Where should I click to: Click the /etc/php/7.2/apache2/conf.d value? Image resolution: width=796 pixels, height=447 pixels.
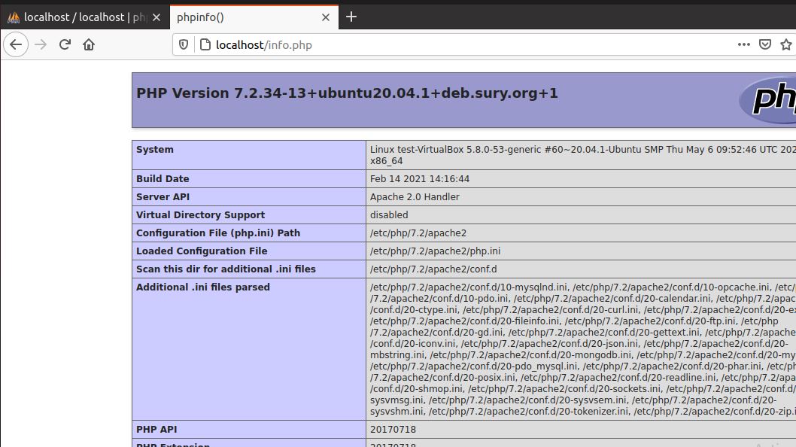click(x=433, y=269)
